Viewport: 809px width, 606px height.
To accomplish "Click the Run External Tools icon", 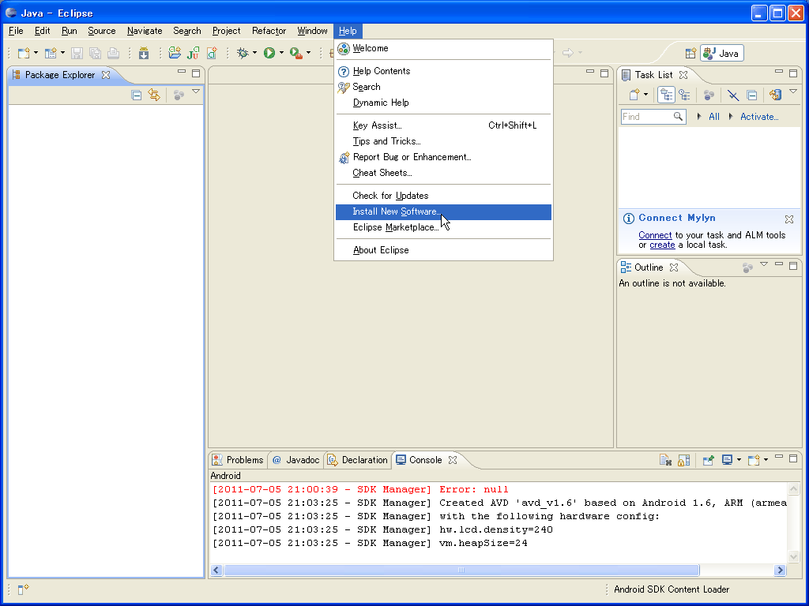I will pyautogui.click(x=295, y=53).
